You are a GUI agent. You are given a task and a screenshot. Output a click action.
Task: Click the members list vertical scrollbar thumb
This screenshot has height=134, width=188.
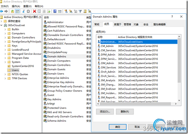[179, 60]
